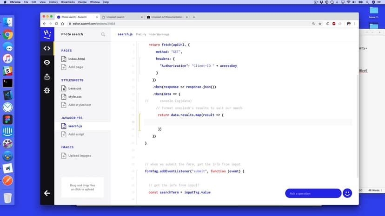Click the Ask a question field
Image resolution: width=385 pixels, height=216 pixels.
[312, 193]
